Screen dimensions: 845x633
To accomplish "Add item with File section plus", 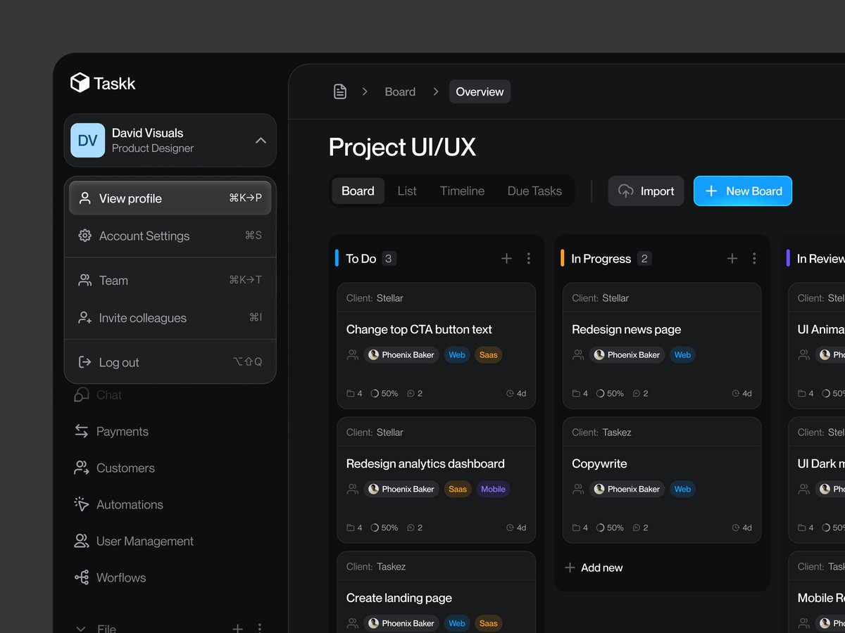I will [x=238, y=628].
